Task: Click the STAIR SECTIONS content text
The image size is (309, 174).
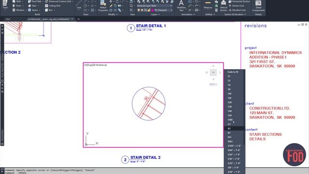Action: (x=266, y=134)
